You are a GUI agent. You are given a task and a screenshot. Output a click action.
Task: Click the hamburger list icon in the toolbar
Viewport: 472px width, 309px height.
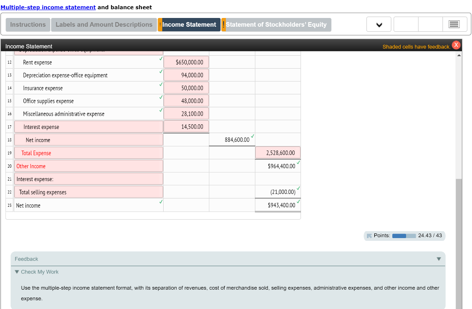click(455, 24)
